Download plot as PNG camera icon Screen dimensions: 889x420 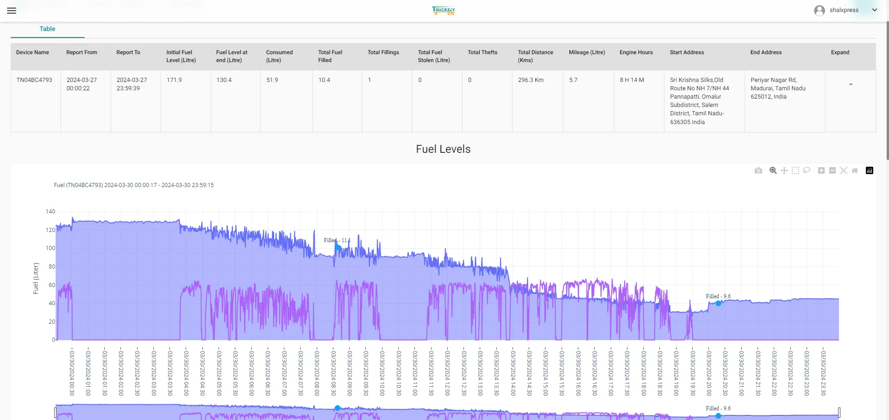click(758, 170)
